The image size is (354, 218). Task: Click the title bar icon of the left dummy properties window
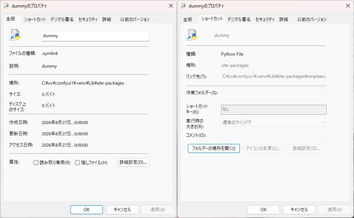pyautogui.click(x=6, y=6)
